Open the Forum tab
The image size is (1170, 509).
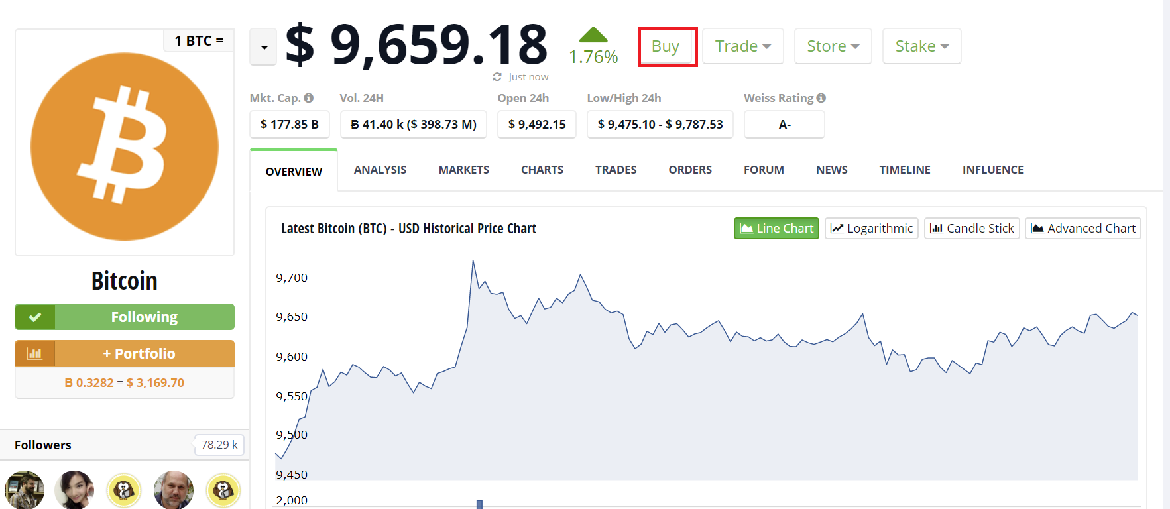[x=764, y=170]
